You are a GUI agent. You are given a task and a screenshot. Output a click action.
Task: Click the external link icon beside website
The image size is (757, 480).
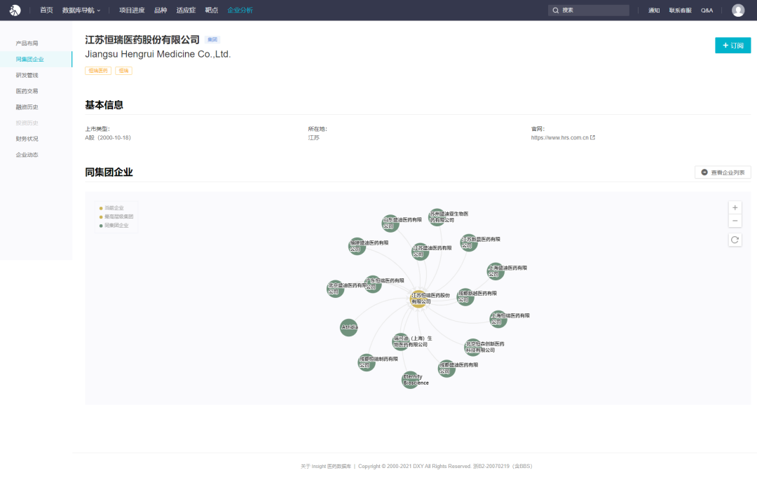pyautogui.click(x=592, y=137)
